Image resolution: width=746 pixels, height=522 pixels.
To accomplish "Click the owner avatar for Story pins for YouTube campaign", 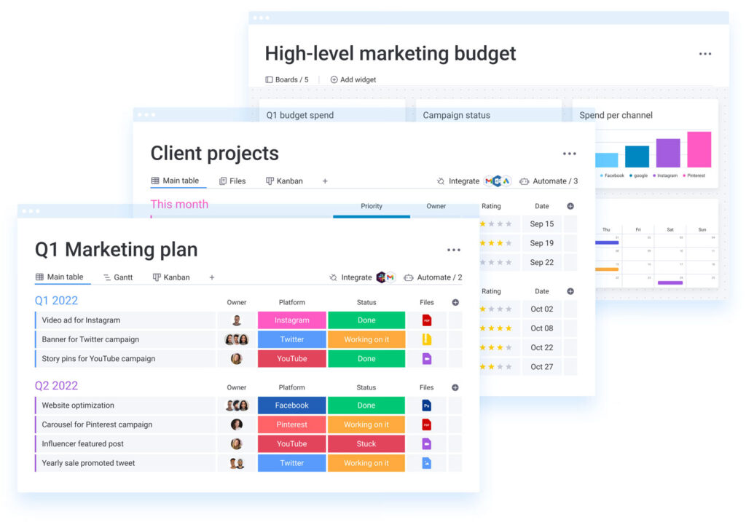I will [x=237, y=358].
